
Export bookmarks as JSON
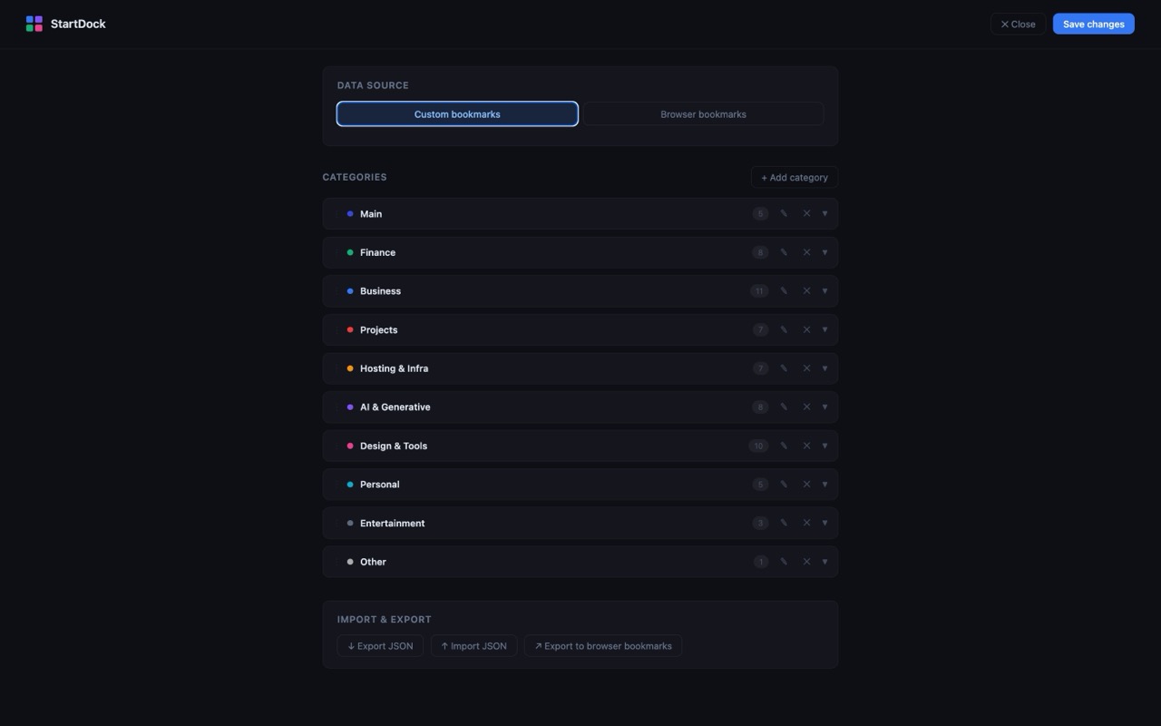coord(380,646)
